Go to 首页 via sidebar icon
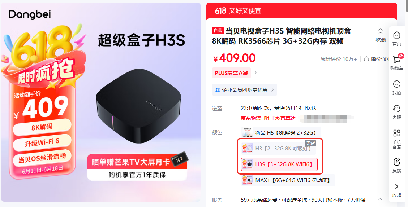The height and width of the screenshot is (207, 408). [396, 35]
